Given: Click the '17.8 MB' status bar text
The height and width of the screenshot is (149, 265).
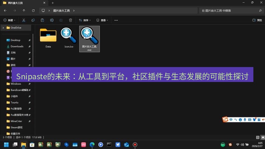Looking at the screenshot, I should [x=37, y=137].
